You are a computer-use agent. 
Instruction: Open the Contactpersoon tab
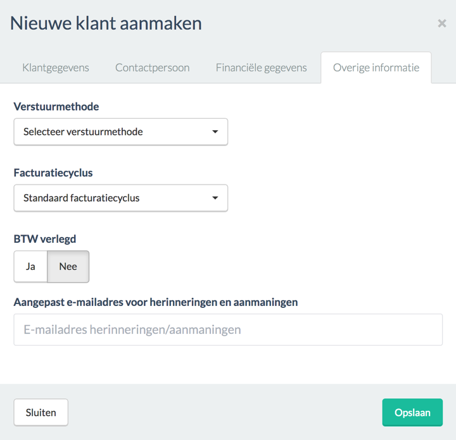[152, 68]
